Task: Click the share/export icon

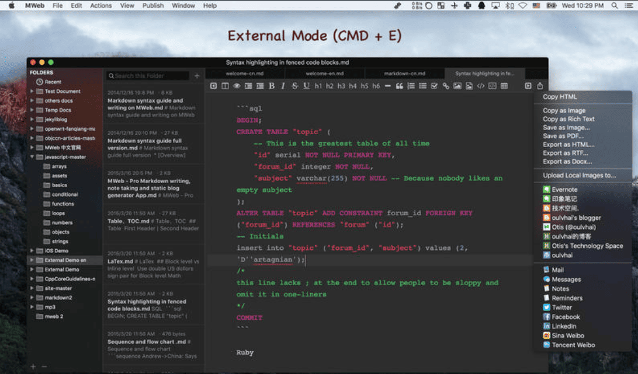Action: pos(540,86)
